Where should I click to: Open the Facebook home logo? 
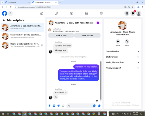click(x=5, y=13)
